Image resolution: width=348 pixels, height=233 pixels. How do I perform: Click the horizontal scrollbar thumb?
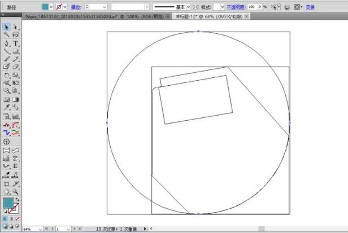tap(262, 228)
